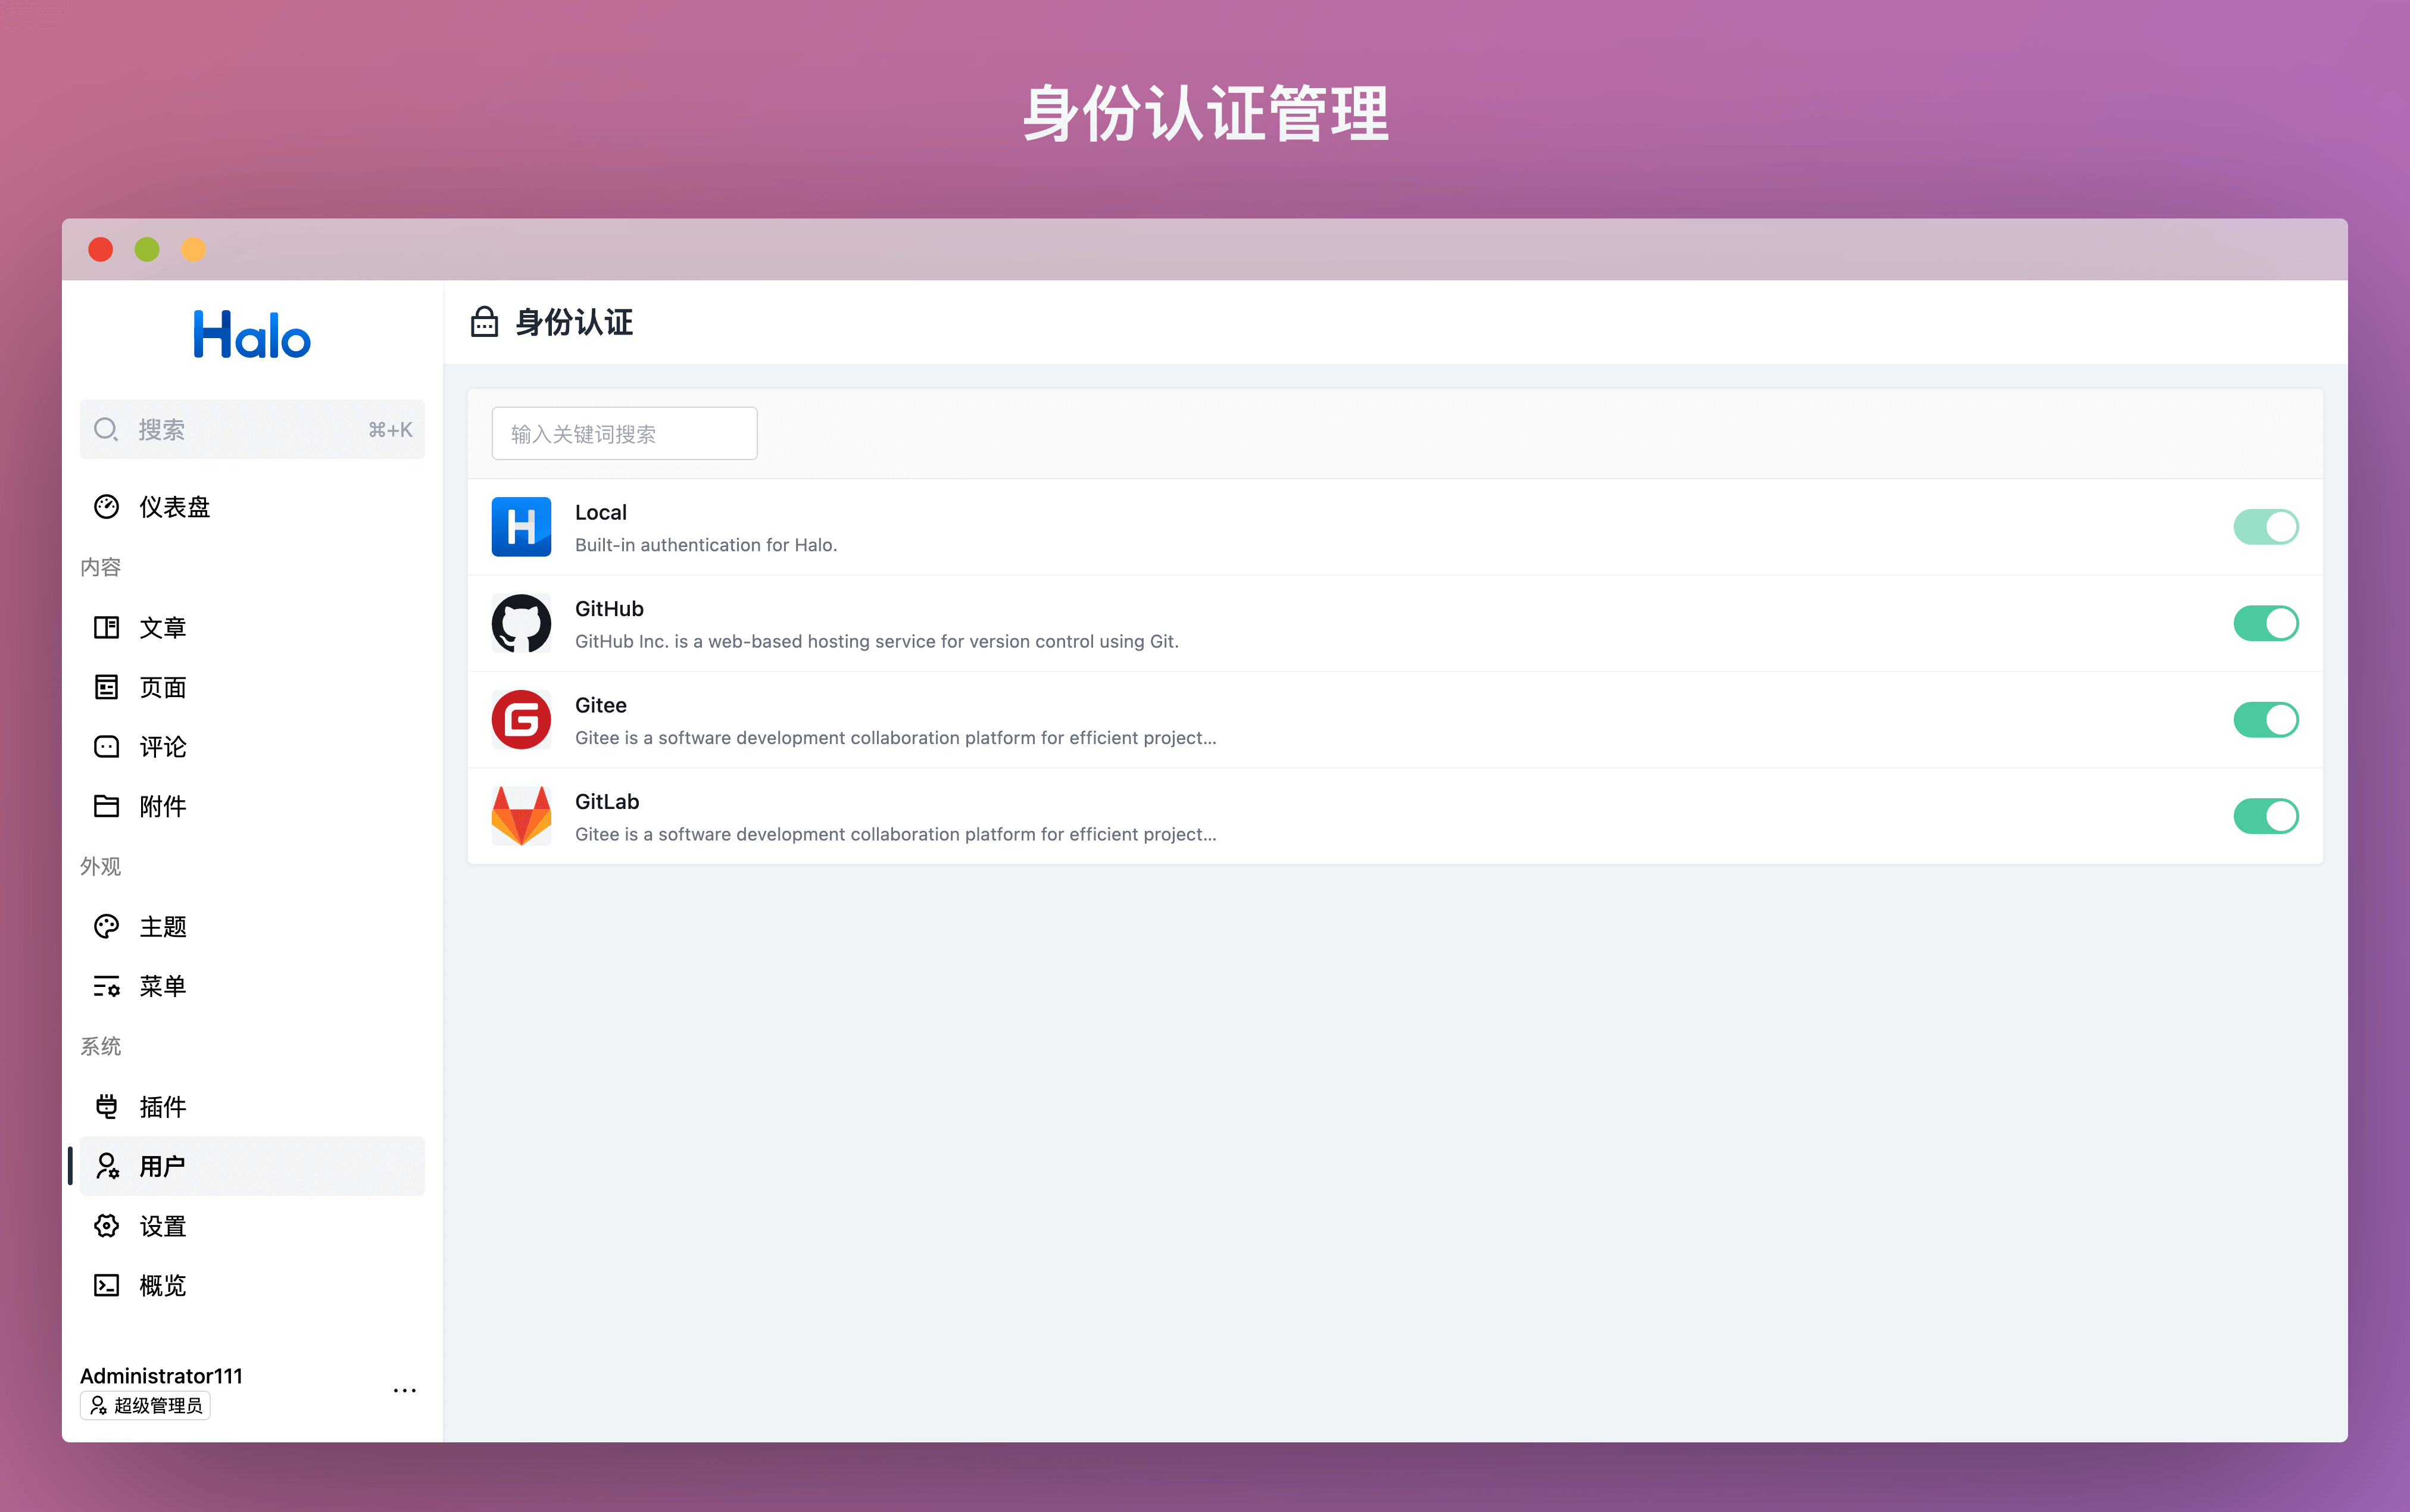This screenshot has width=2410, height=1512.
Task: Click the Halo logo
Action: pos(252,335)
